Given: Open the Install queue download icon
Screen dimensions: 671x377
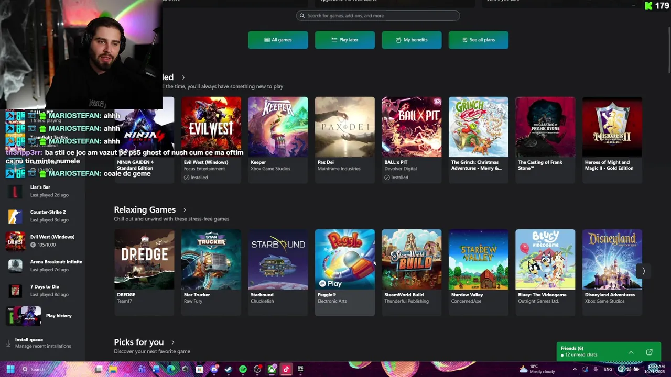Looking at the screenshot, I should pyautogui.click(x=8, y=343).
